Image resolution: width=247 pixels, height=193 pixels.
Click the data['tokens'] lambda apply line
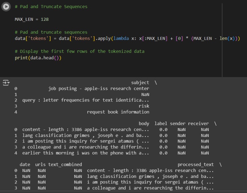point(127,38)
